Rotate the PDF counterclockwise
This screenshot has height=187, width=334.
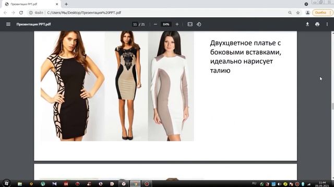click(199, 24)
